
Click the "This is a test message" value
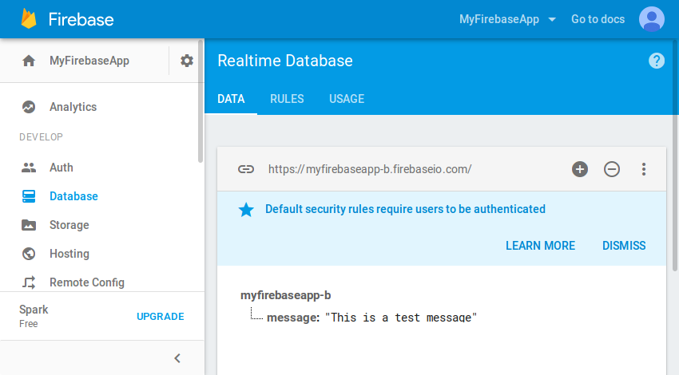(x=401, y=318)
